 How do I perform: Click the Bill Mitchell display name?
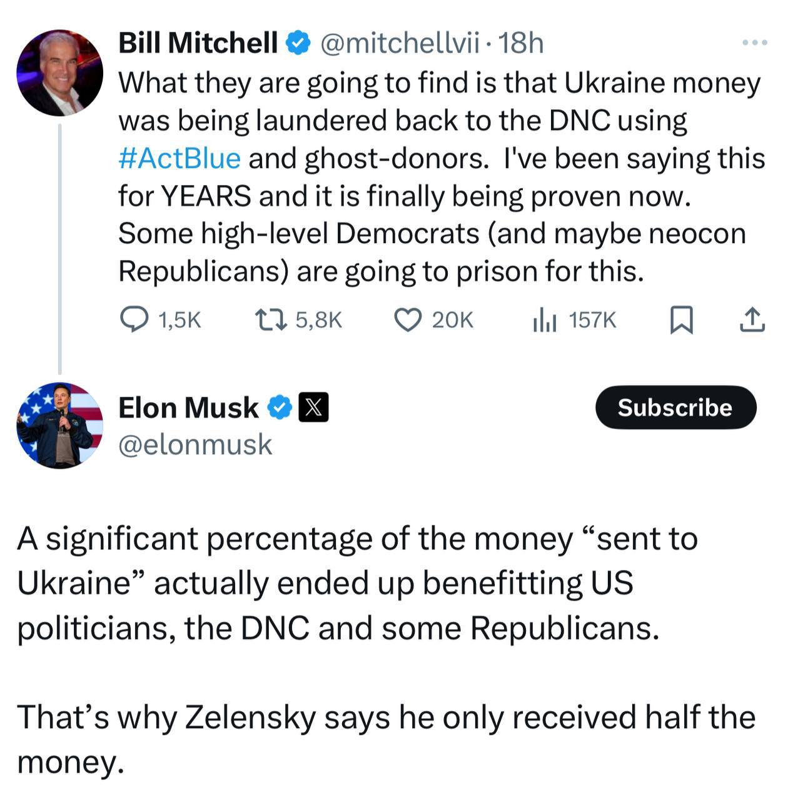[198, 43]
